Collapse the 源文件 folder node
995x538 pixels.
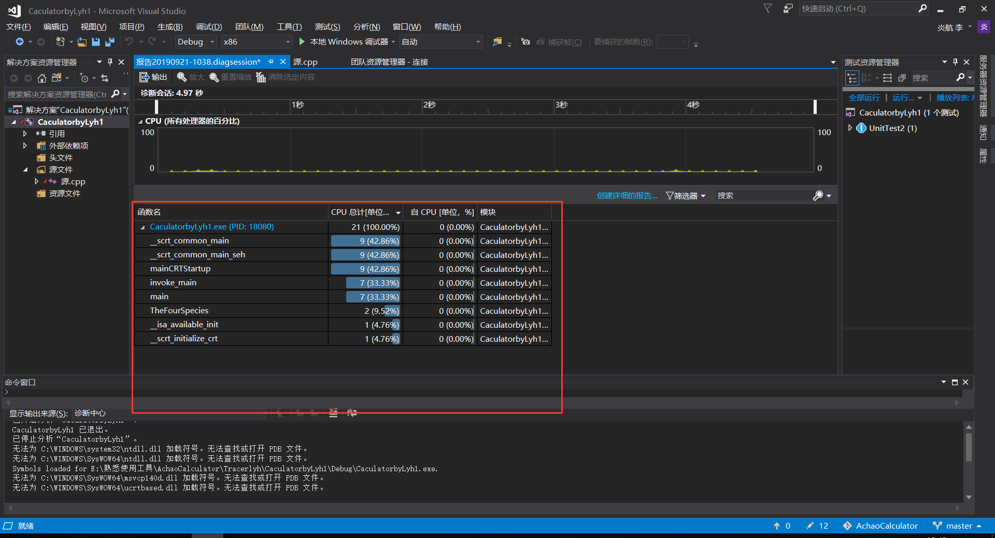[x=25, y=170]
